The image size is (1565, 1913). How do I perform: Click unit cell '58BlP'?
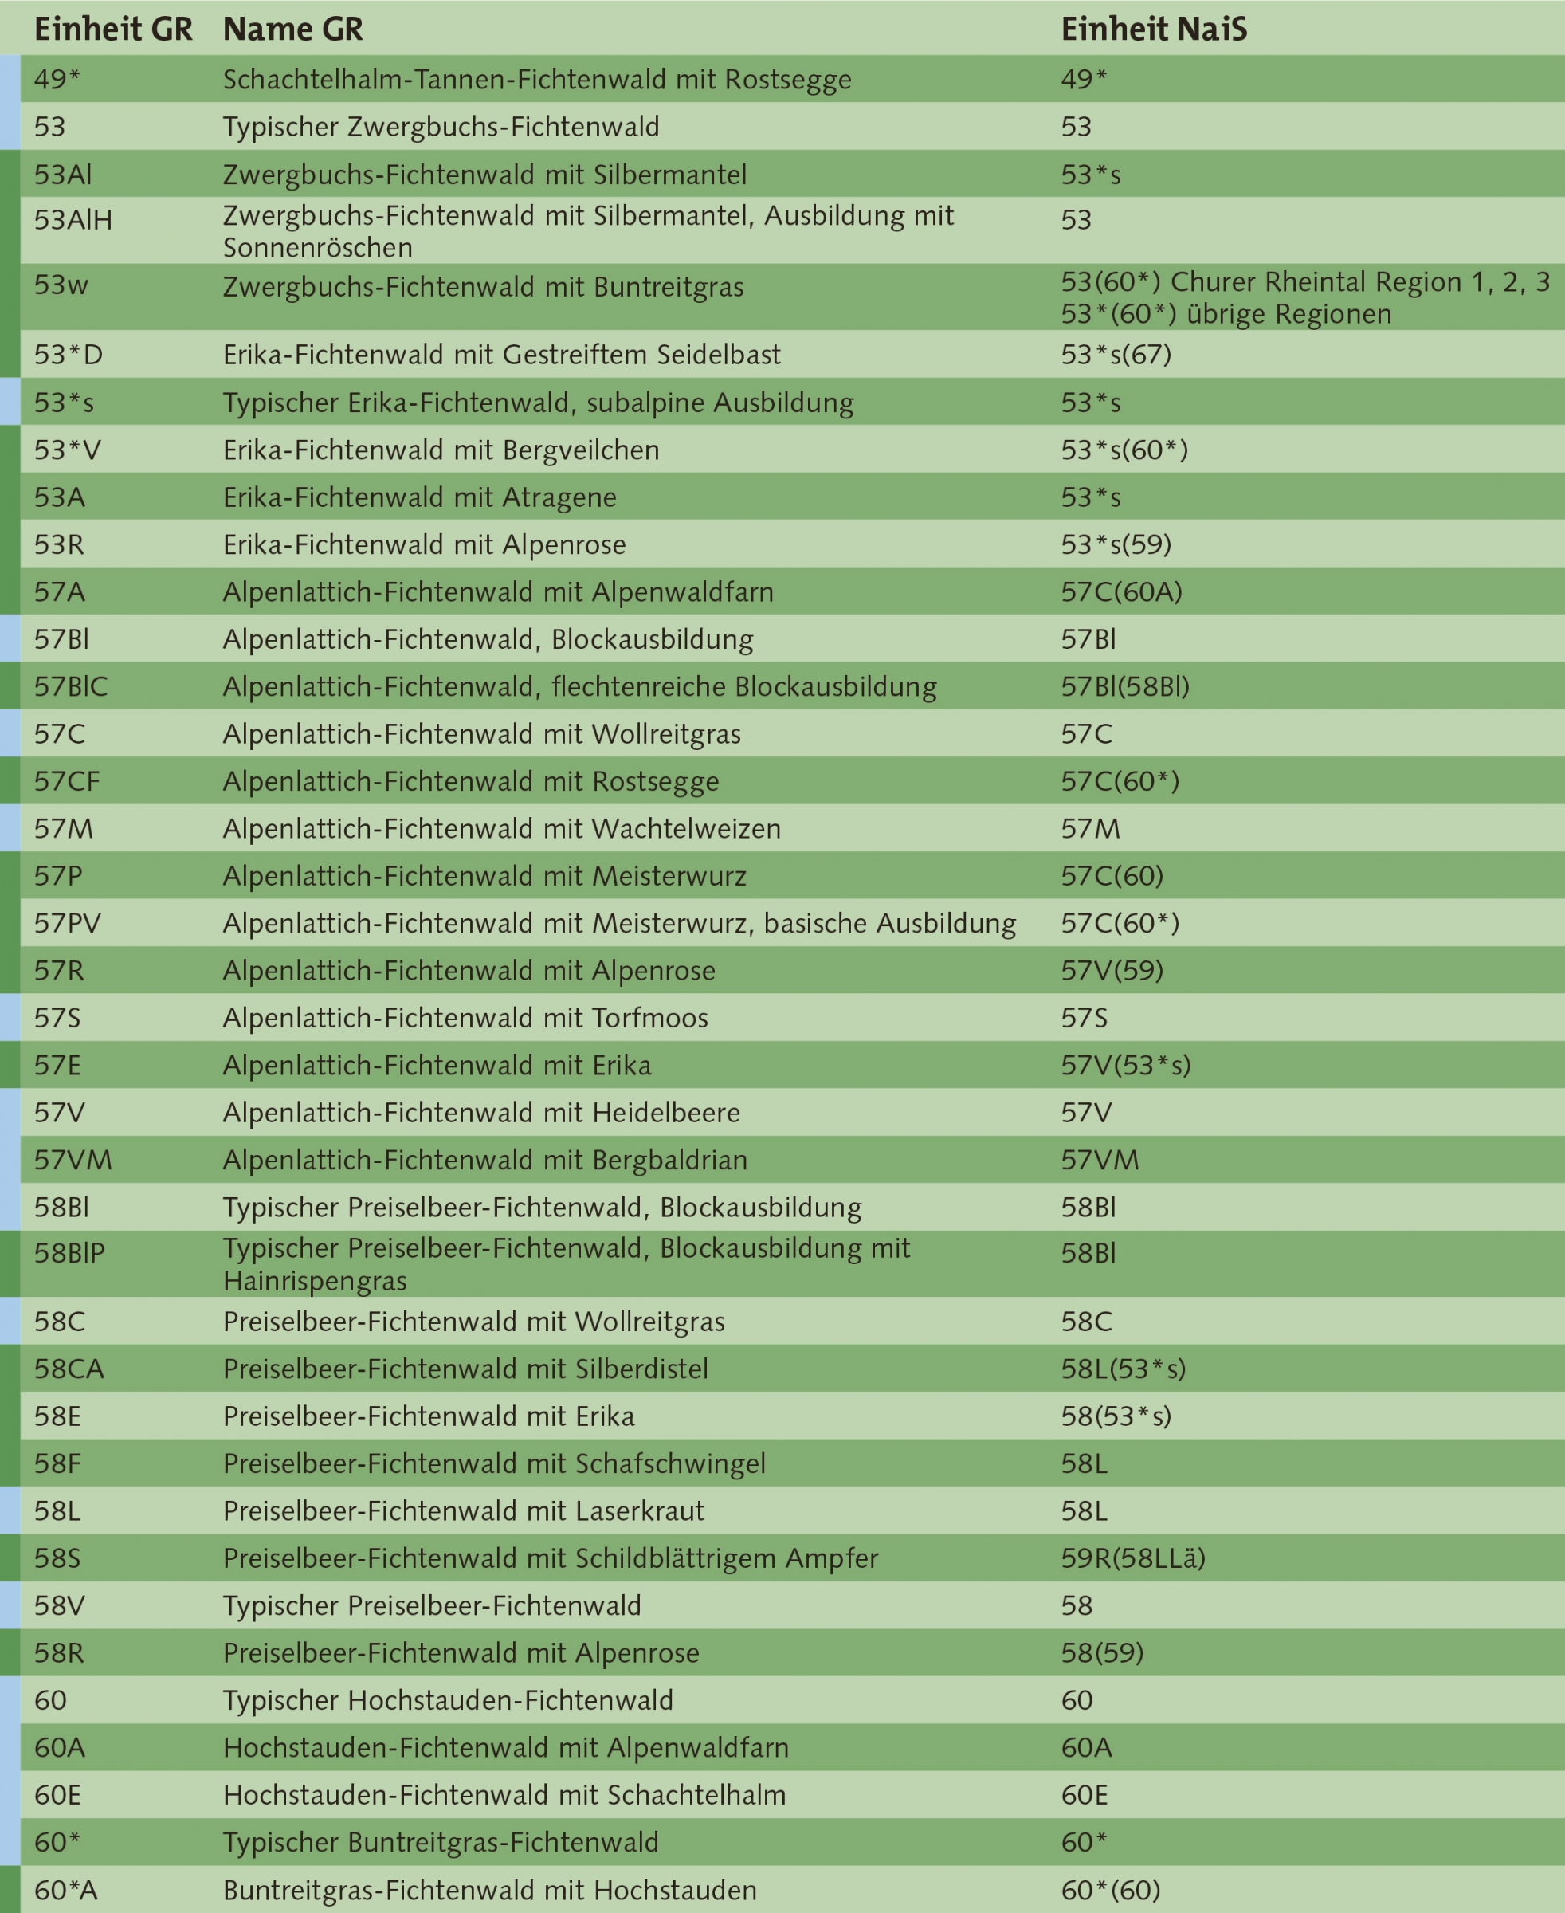[x=69, y=1253]
